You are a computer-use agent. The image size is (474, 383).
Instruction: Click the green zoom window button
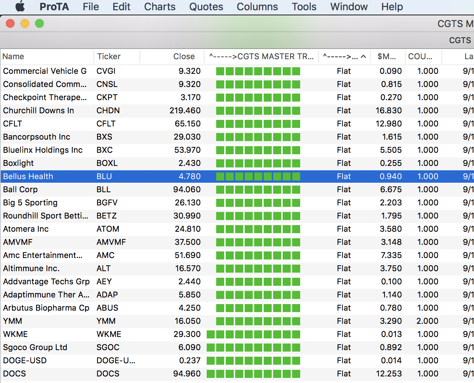(39, 23)
